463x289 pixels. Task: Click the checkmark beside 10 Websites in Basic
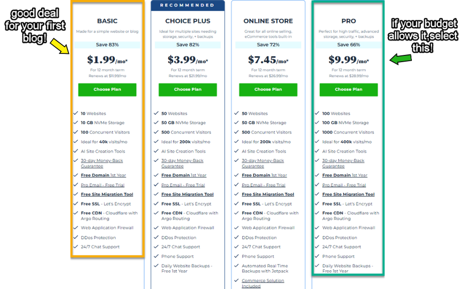[76, 113]
